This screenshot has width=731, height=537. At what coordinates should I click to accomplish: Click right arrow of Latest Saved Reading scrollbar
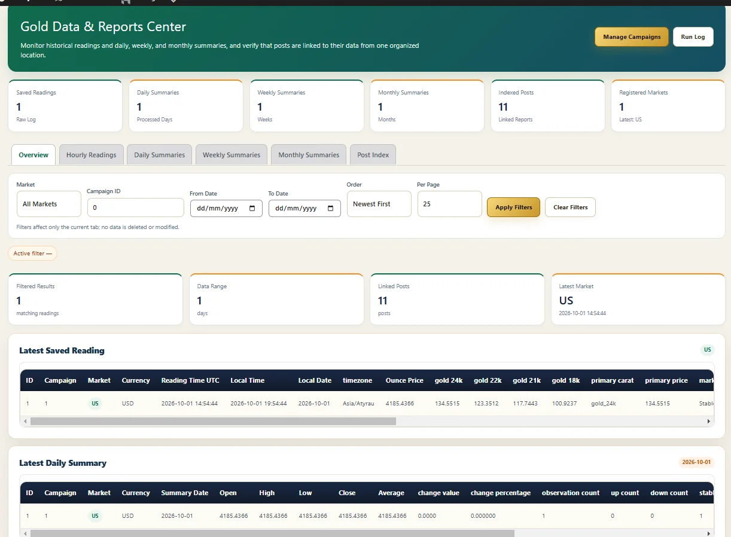pos(709,421)
